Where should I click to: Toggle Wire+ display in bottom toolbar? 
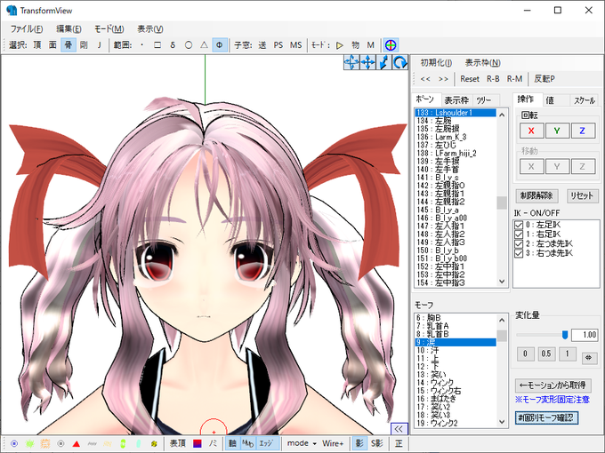click(x=333, y=443)
